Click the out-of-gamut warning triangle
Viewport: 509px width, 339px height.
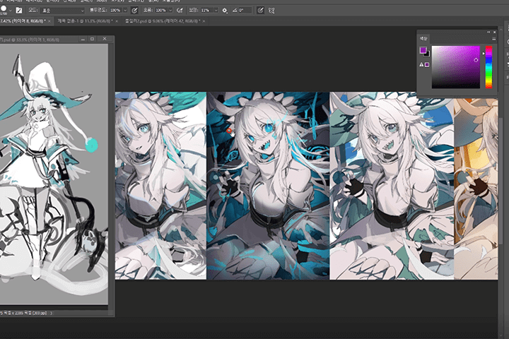coord(421,64)
